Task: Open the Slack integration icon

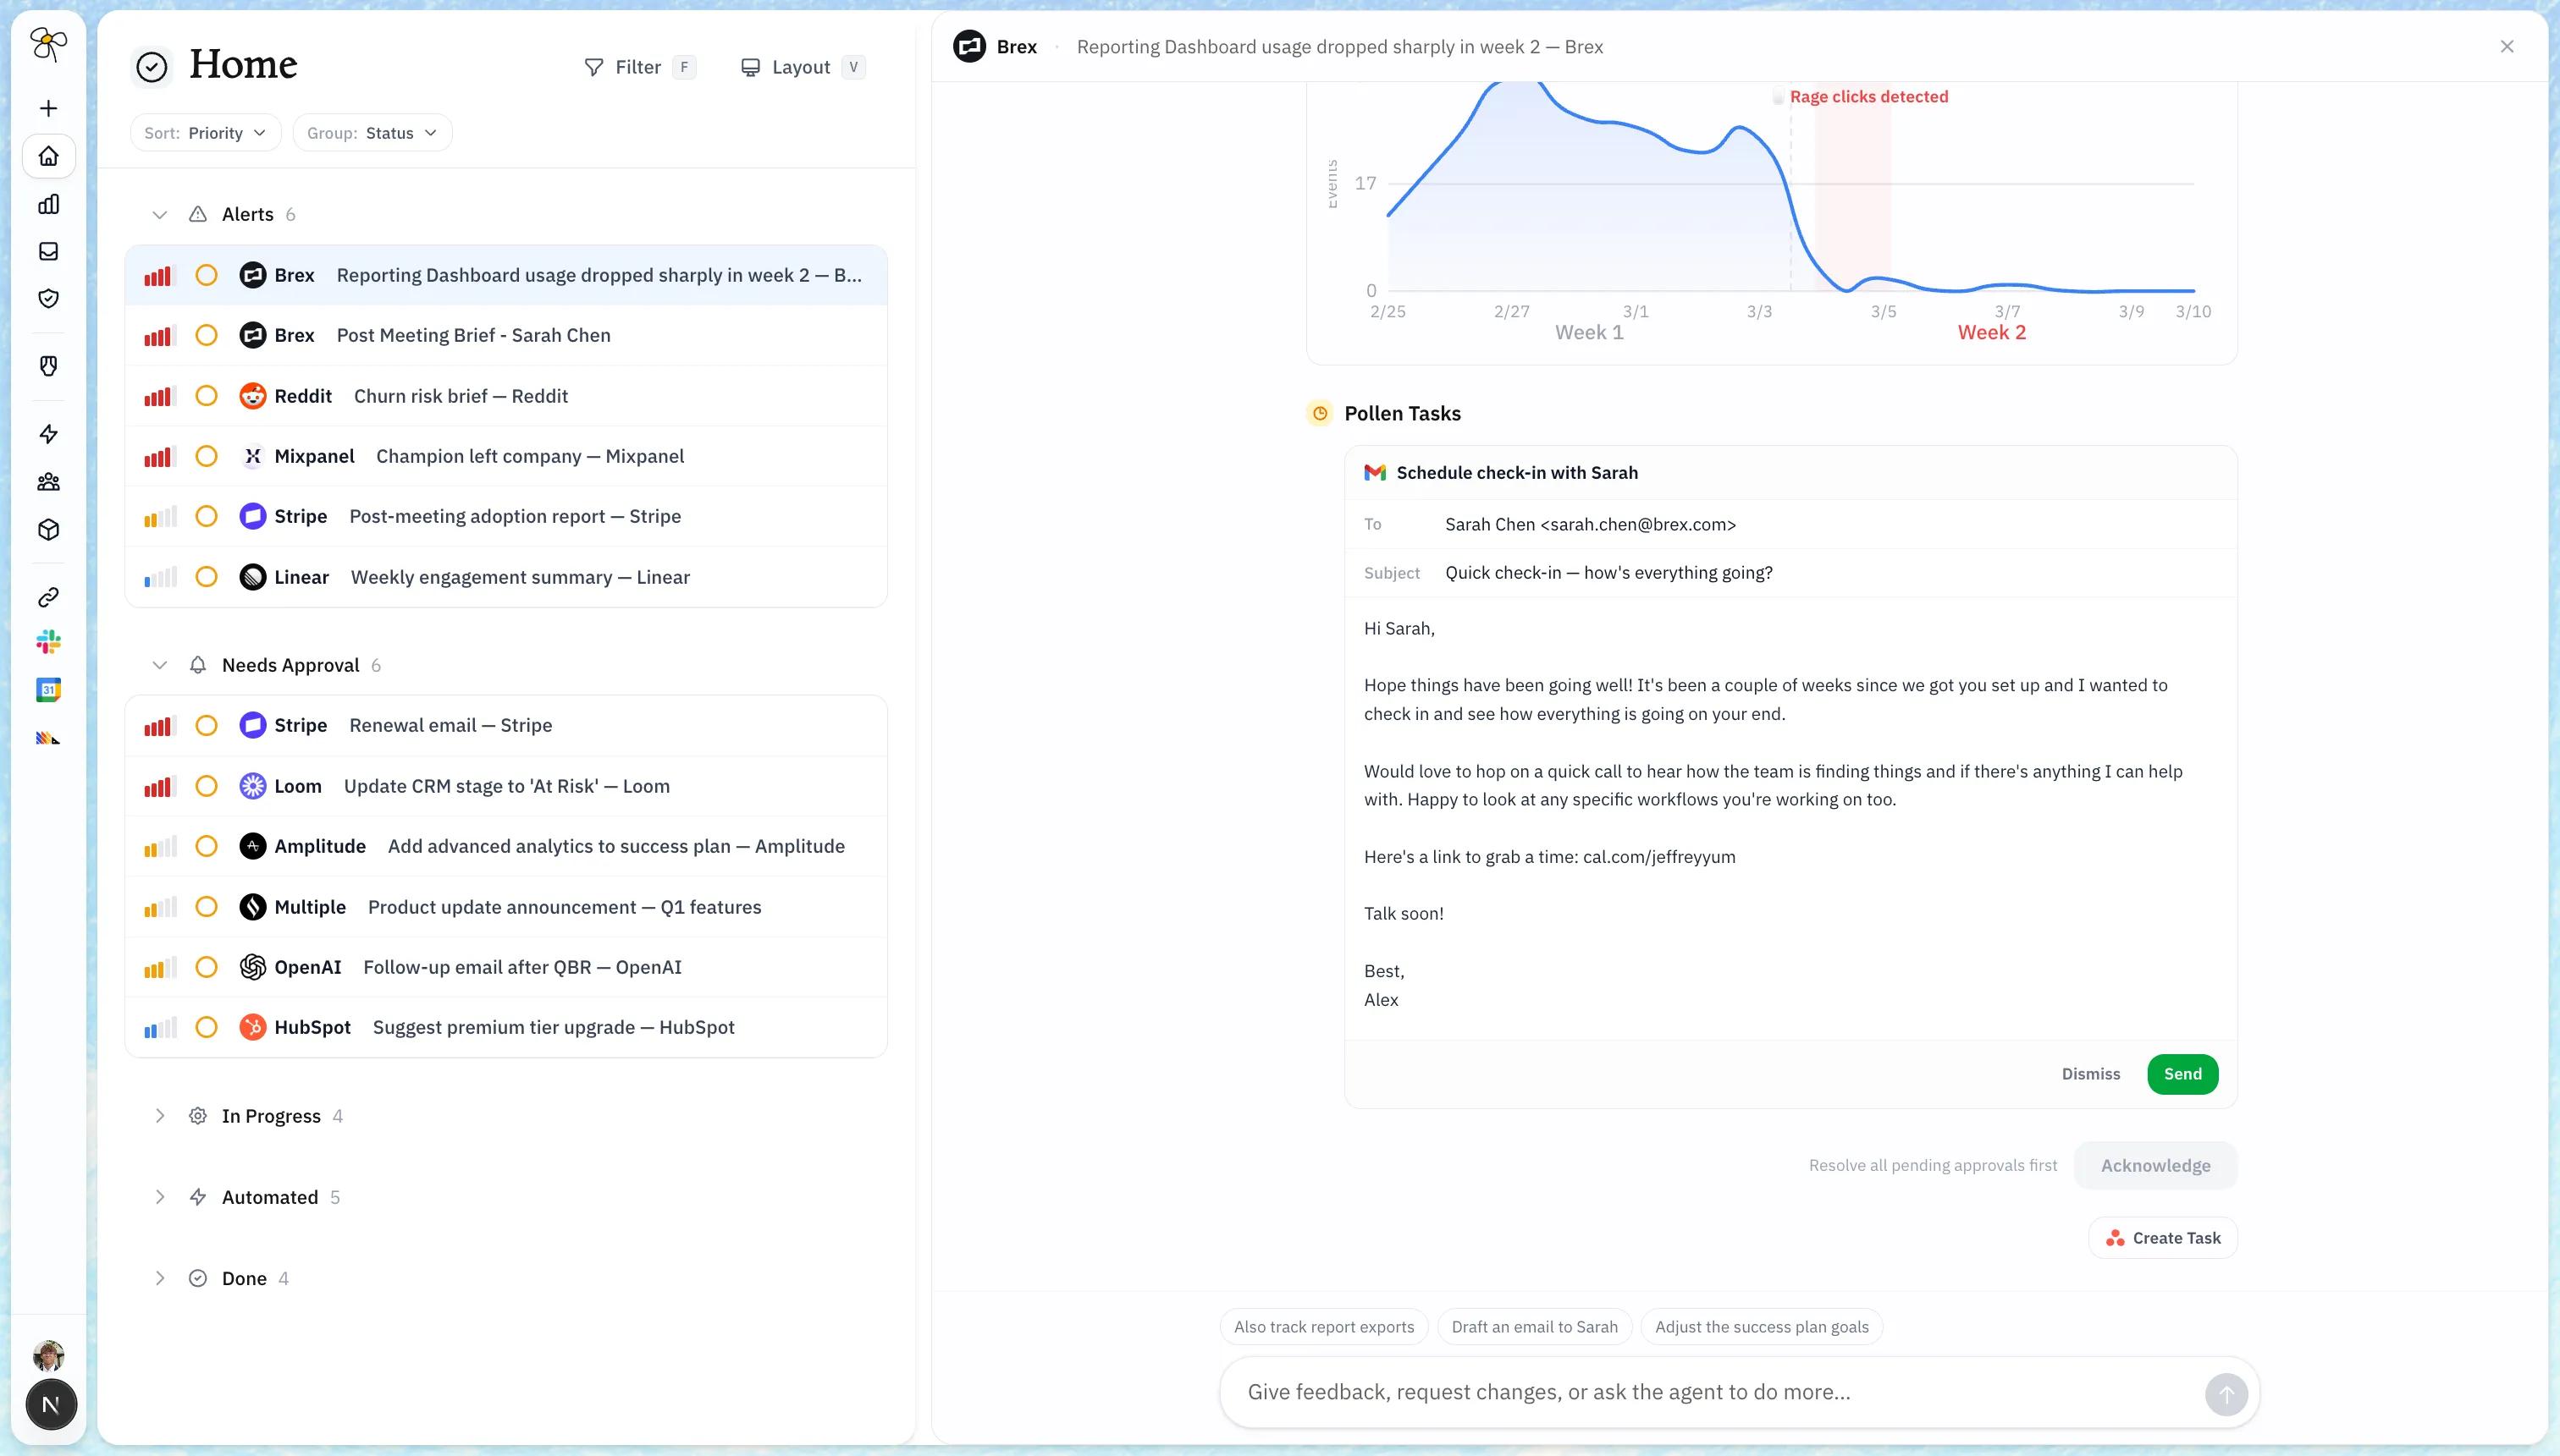Action: (48, 642)
